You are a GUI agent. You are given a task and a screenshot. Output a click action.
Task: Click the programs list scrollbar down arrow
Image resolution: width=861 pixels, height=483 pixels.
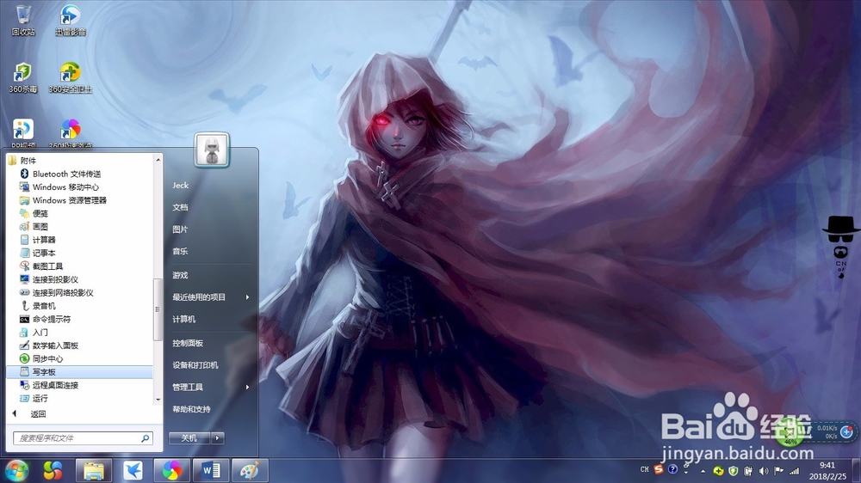pos(158,400)
